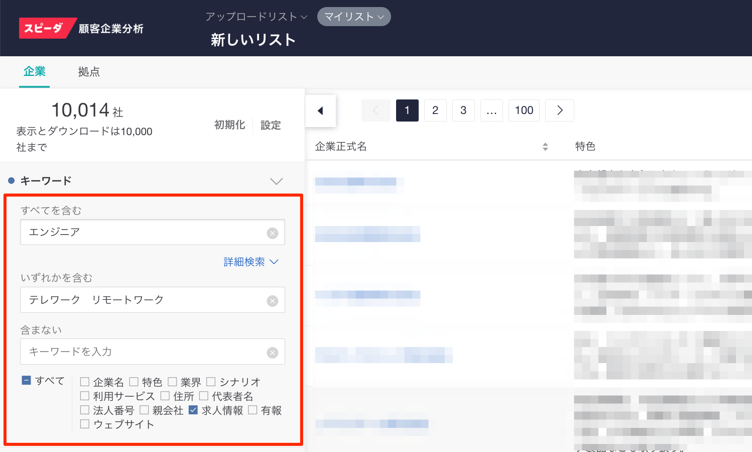Collapse the キーワード section chevron
This screenshot has width=752, height=452.
pos(276,181)
